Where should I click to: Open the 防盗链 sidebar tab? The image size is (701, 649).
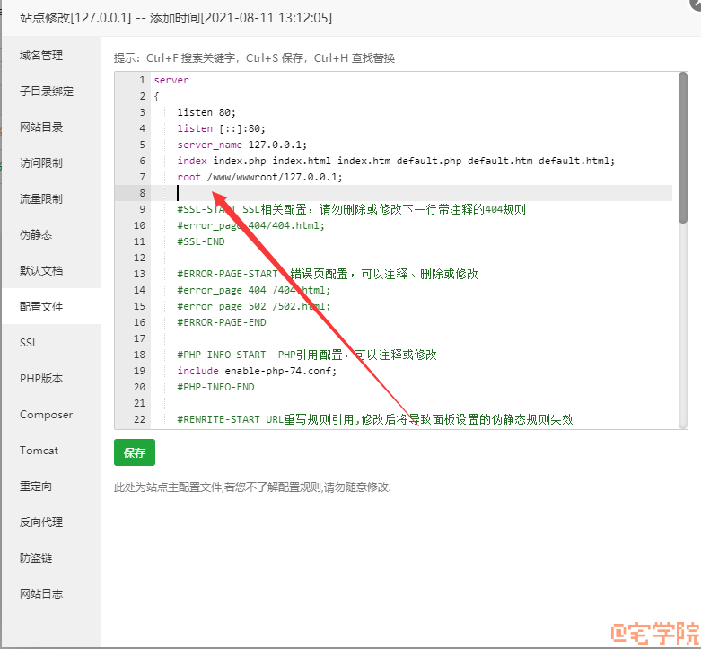coord(36,558)
